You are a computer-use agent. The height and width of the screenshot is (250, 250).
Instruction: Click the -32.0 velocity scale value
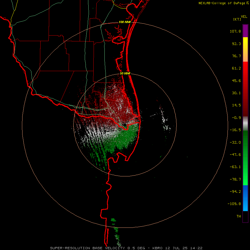pyautogui.click(x=235, y=142)
